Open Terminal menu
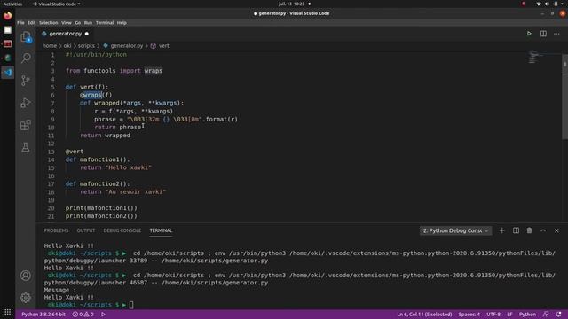This screenshot has width=568, height=319. click(105, 23)
